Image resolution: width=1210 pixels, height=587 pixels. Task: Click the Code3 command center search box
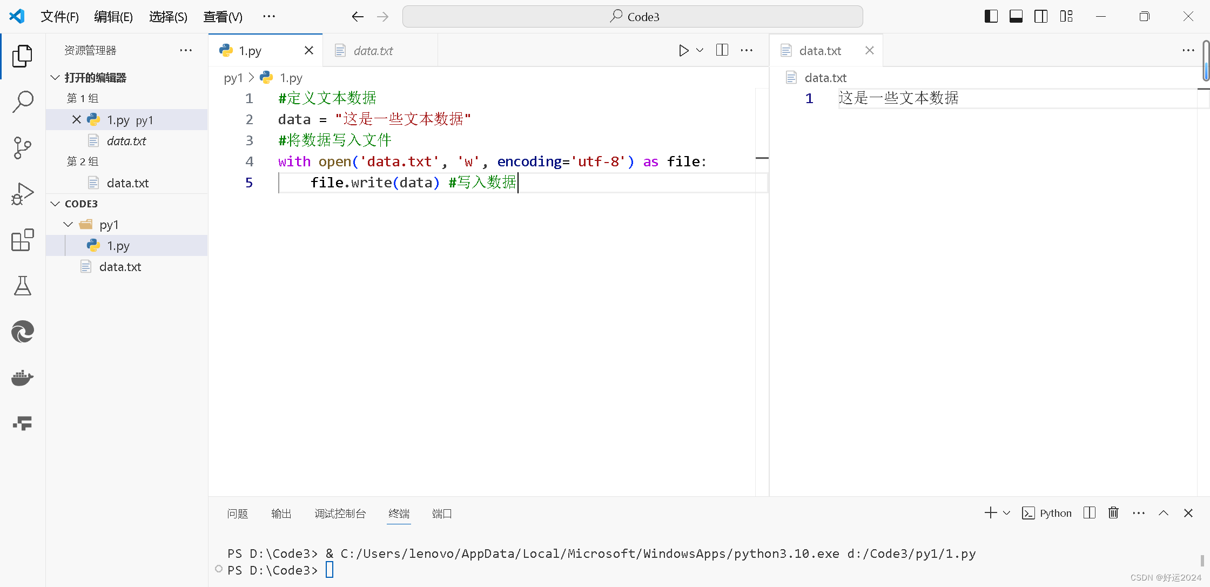coord(632,17)
